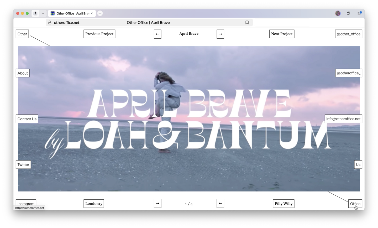Open the browser menu at top right
The image size is (378, 228).
pyautogui.click(x=359, y=13)
